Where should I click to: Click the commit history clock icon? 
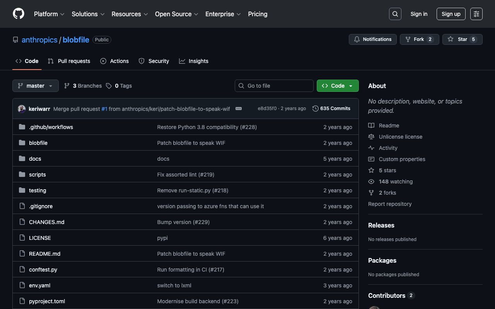coord(316,109)
